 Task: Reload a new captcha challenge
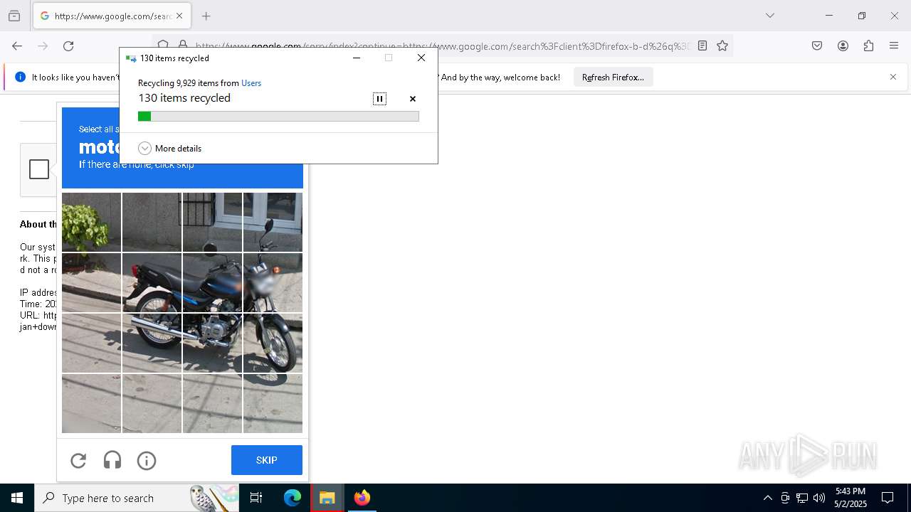(x=78, y=461)
